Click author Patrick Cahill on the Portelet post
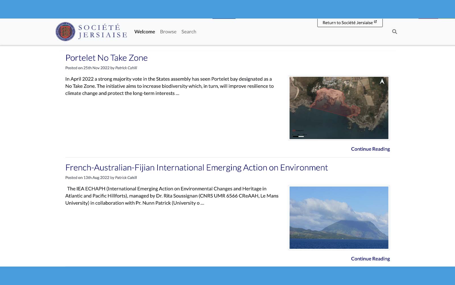 click(126, 68)
